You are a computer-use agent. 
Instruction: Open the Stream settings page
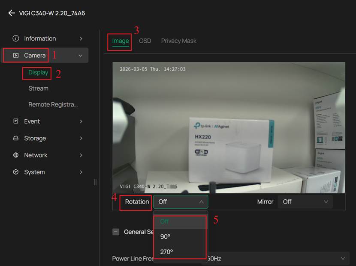38,88
